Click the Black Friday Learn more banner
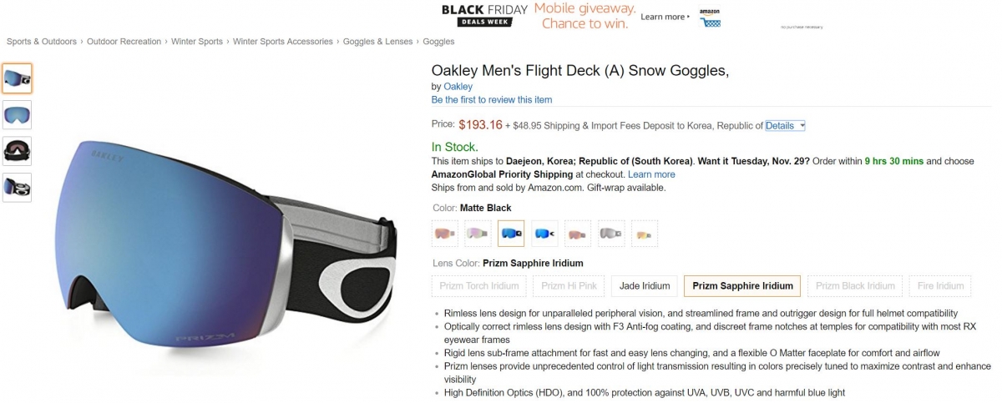The height and width of the screenshot is (403, 1002). (665, 17)
